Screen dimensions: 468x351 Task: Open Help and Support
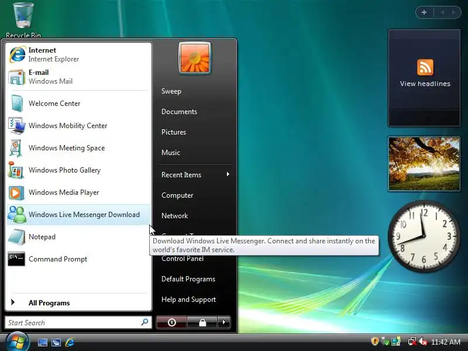188,300
